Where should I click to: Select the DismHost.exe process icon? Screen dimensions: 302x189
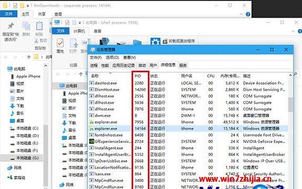pos(92,90)
